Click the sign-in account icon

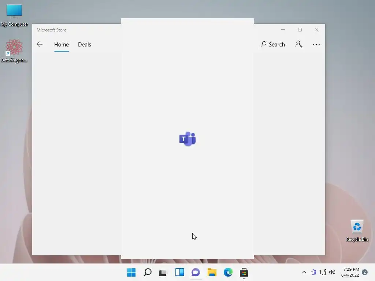coord(299,44)
